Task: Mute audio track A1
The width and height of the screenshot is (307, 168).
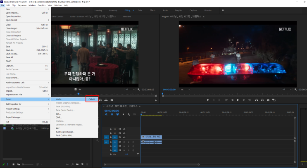Action: coord(124,142)
